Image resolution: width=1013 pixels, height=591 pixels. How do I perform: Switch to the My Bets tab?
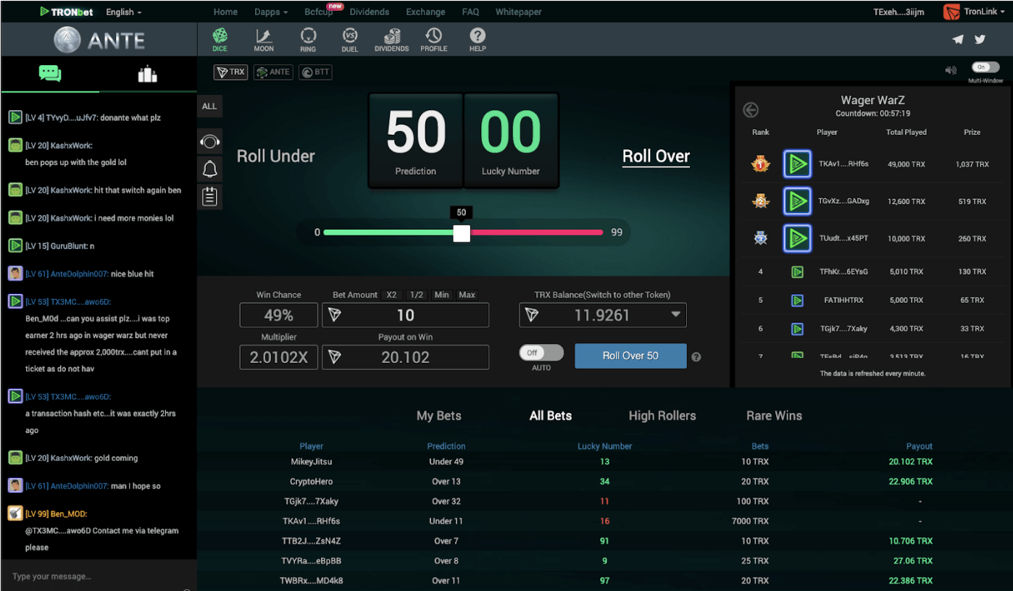pyautogui.click(x=438, y=416)
